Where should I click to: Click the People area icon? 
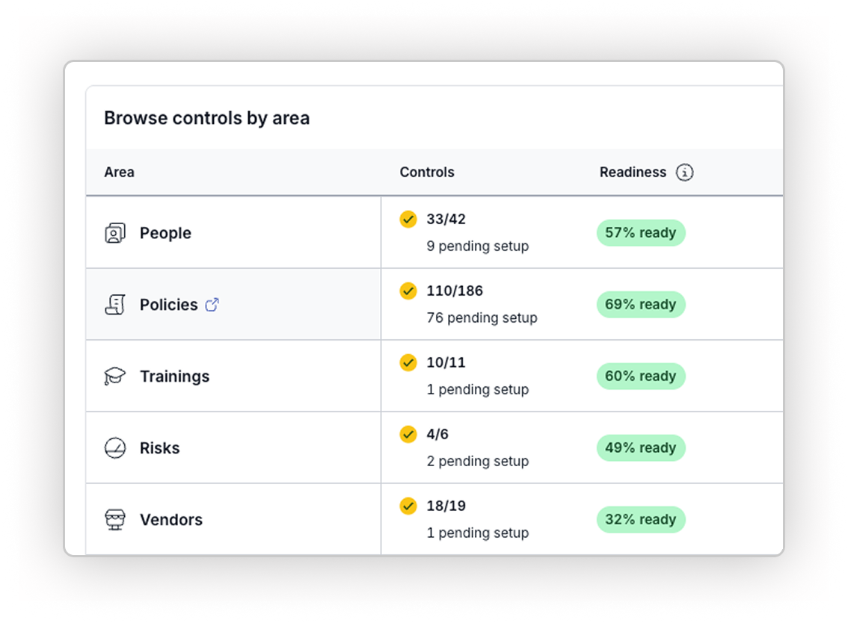click(114, 233)
